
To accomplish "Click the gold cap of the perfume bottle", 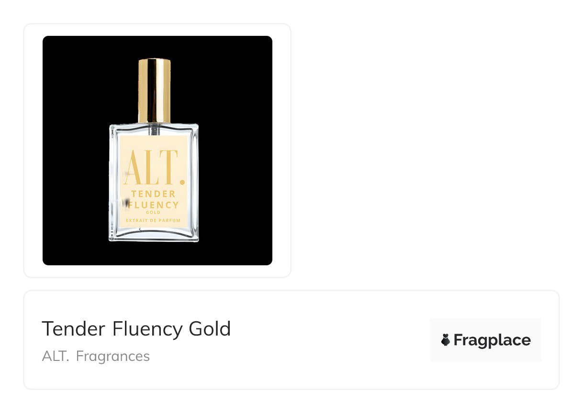I will click(x=154, y=90).
